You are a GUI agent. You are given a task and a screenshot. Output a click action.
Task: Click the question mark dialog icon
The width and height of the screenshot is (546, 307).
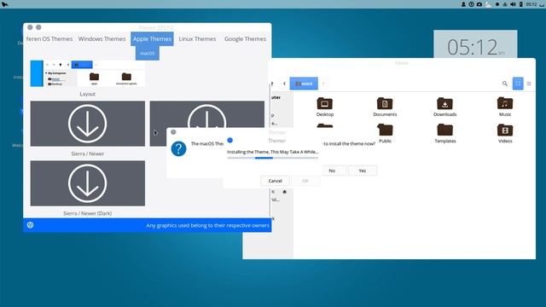pos(178,148)
